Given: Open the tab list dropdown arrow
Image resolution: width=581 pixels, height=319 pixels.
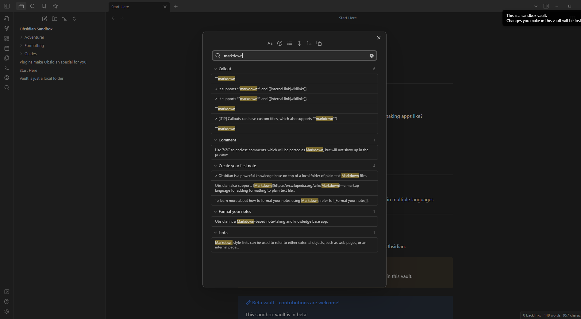Looking at the screenshot, I should [536, 6].
